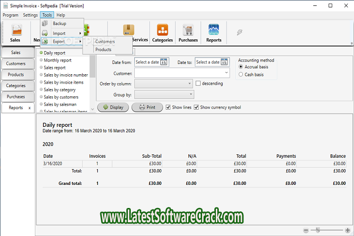Click the lightning bolt toolbar icon
The height and width of the screenshot is (236, 354).
[x=239, y=32]
